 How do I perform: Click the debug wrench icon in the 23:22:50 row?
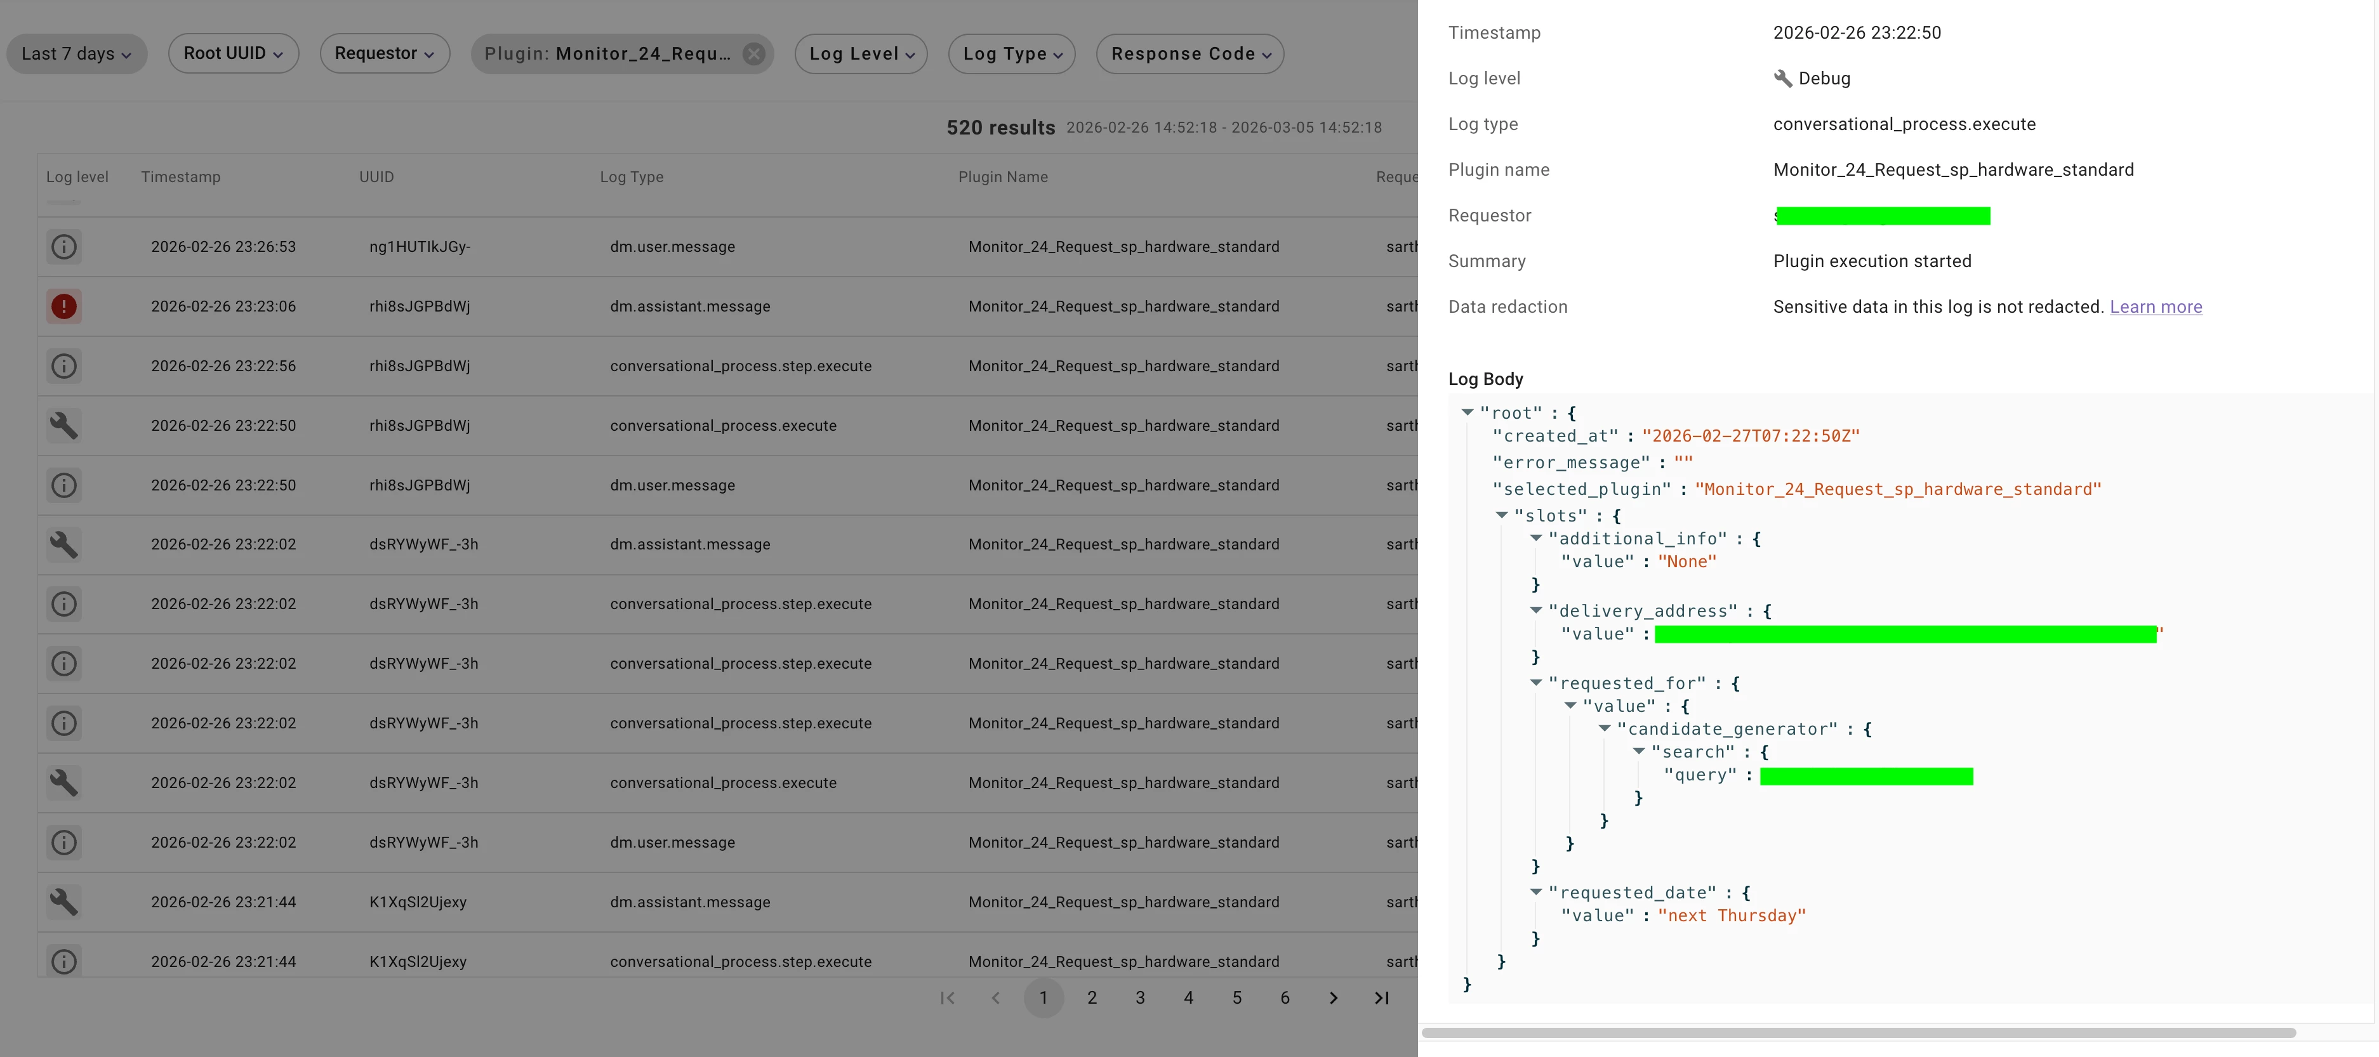(63, 426)
